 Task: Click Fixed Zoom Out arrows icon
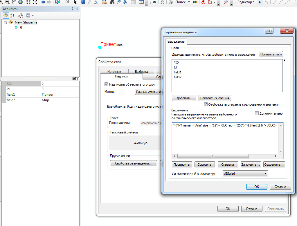35,2
